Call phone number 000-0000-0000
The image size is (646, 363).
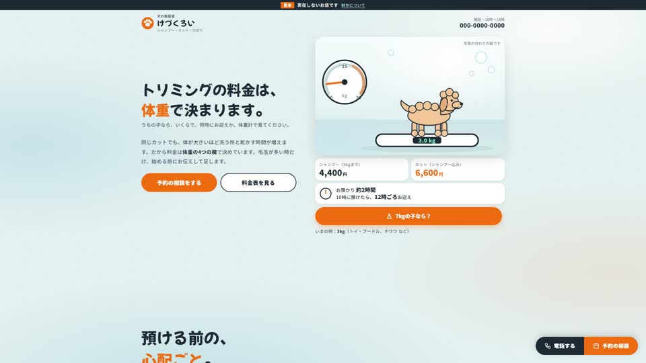[482, 26]
